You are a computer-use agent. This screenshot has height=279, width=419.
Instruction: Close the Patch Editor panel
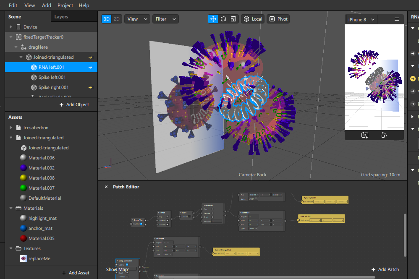[x=106, y=187]
